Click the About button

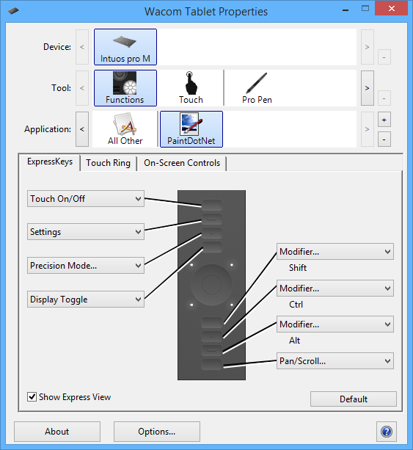(x=57, y=432)
